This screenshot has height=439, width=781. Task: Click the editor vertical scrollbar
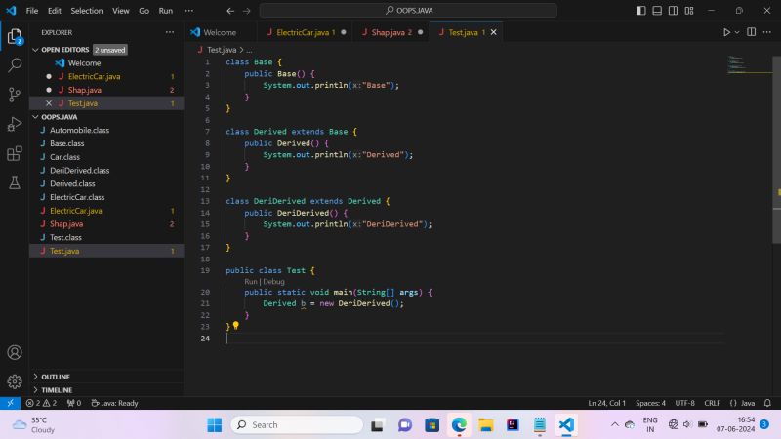[x=776, y=149]
